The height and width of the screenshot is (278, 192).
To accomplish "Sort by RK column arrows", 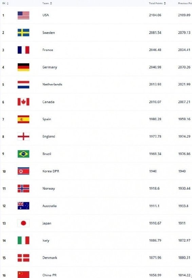I will click(x=7, y=3).
